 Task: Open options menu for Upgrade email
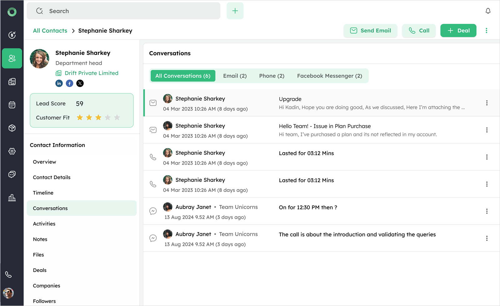(x=487, y=103)
